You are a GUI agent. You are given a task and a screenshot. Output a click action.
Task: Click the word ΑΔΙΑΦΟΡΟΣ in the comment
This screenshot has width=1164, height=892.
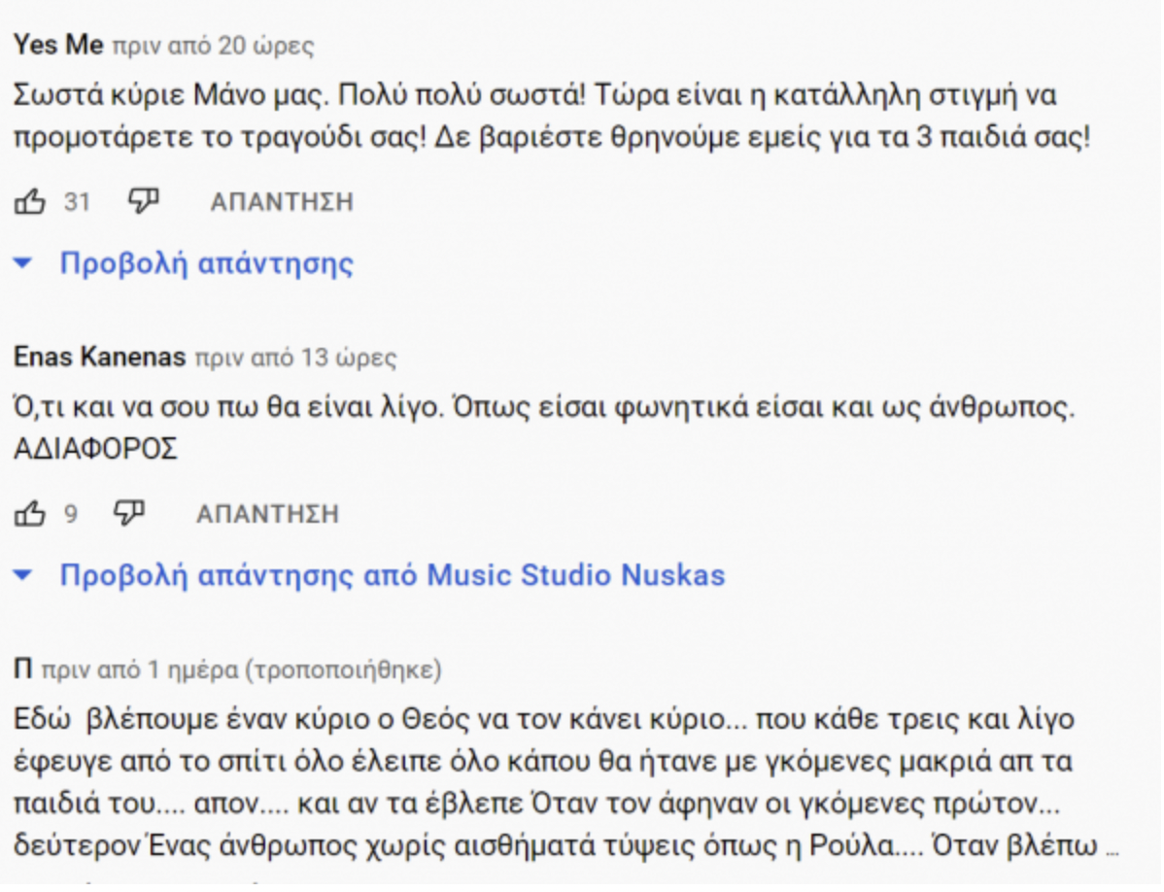(95, 450)
